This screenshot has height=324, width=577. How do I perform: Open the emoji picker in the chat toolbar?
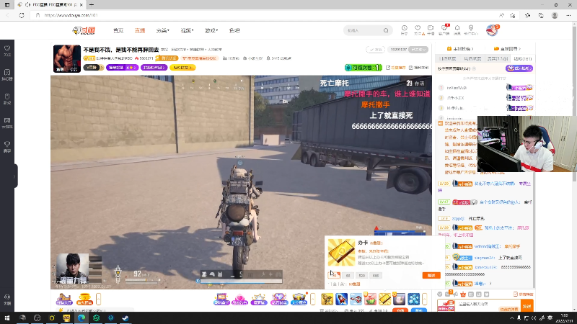pyautogui.click(x=440, y=294)
